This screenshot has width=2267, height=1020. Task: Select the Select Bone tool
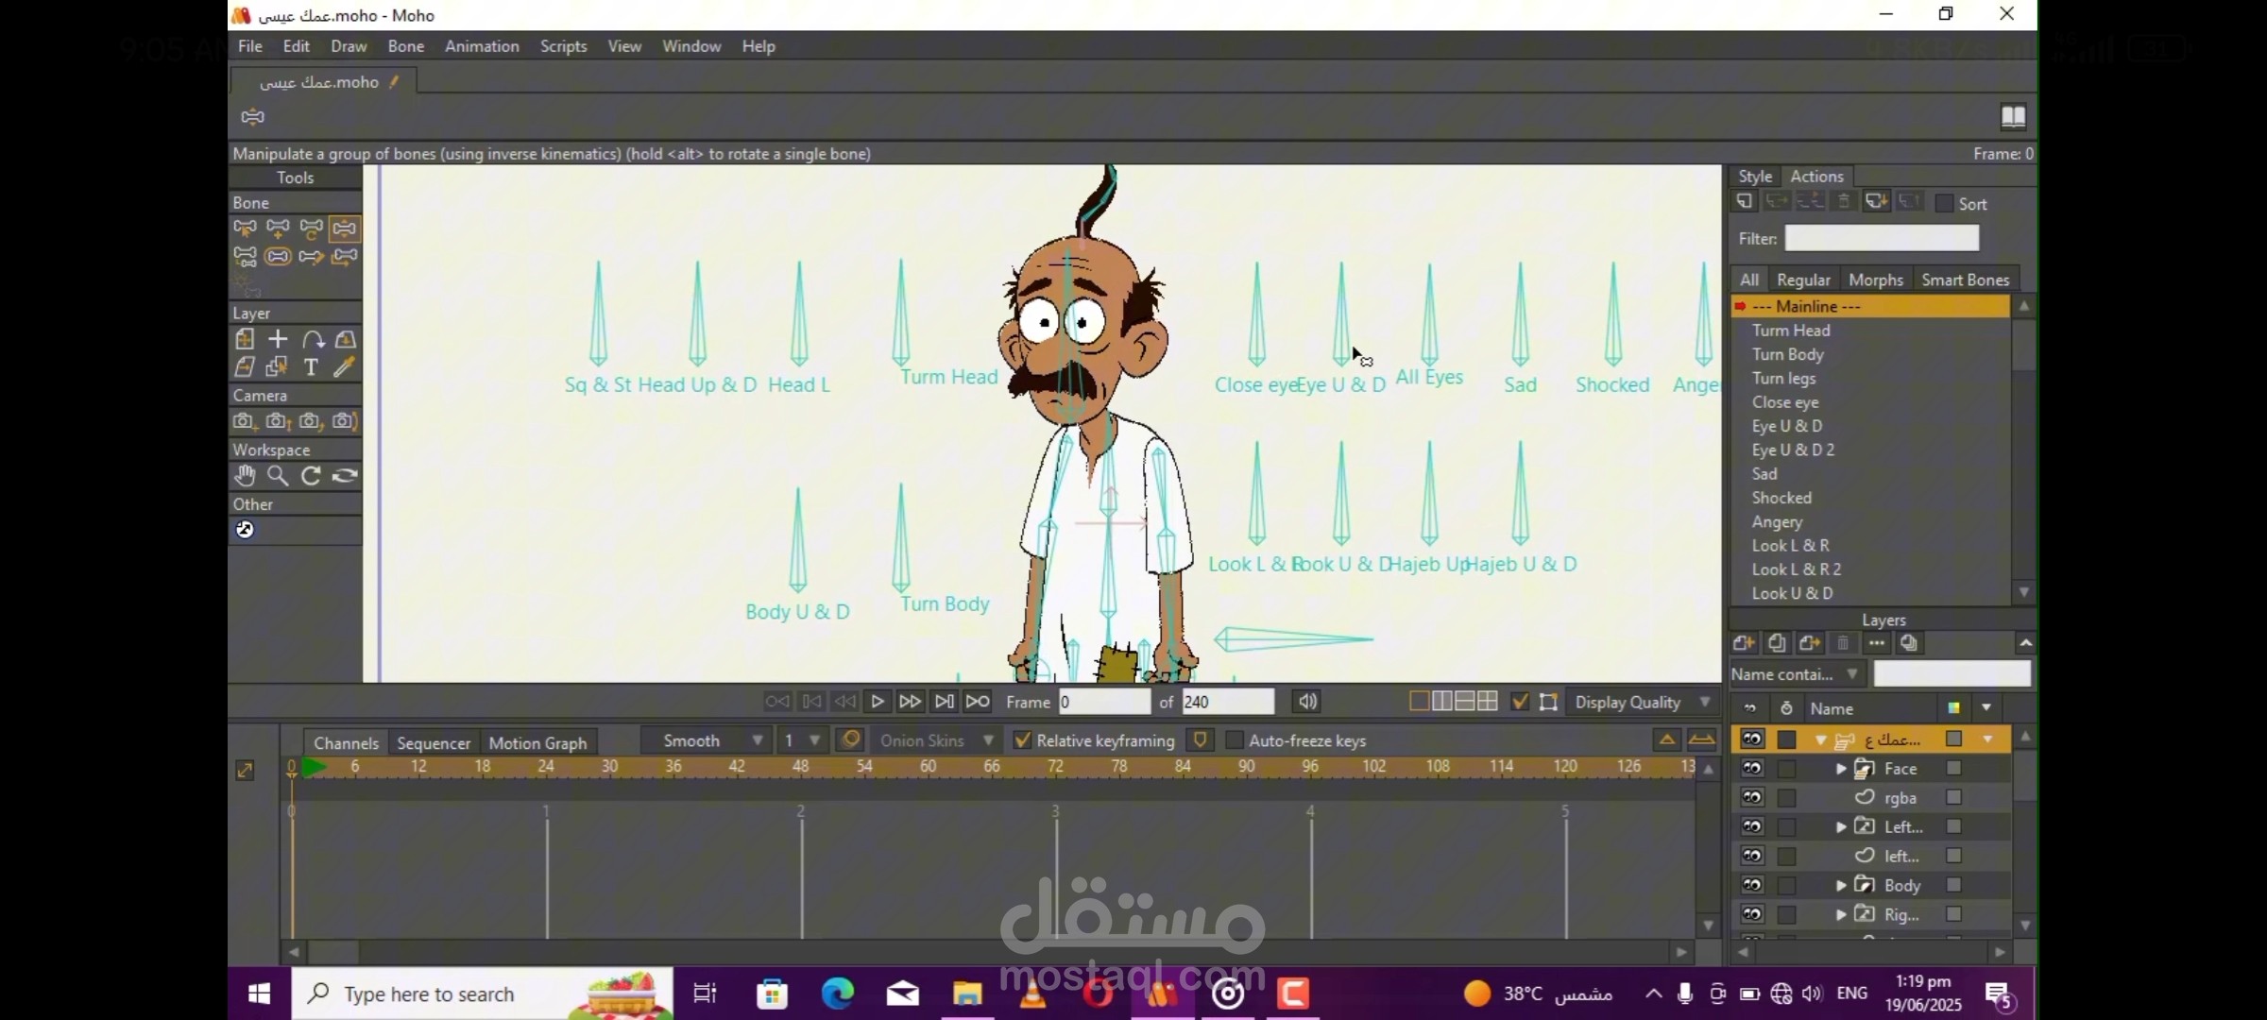(245, 228)
